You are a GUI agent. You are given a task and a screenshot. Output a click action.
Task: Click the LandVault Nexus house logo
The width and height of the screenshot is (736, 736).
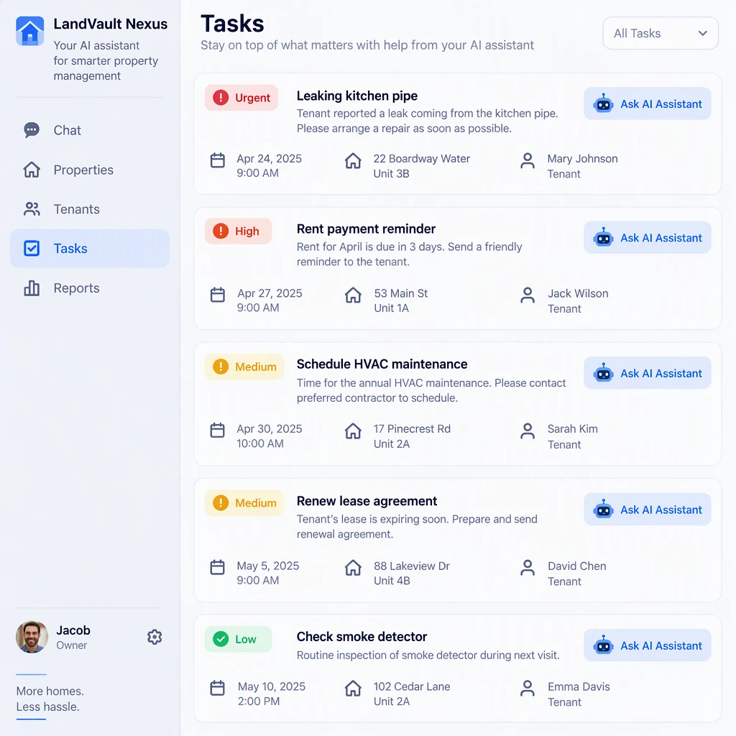click(30, 31)
